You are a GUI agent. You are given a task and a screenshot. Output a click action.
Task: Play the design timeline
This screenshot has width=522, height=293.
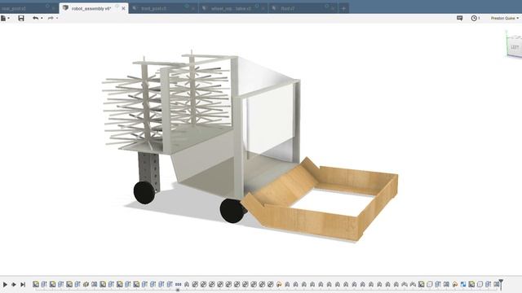[5, 284]
